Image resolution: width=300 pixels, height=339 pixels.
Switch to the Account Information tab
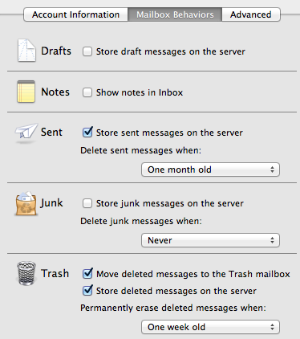[x=75, y=14]
